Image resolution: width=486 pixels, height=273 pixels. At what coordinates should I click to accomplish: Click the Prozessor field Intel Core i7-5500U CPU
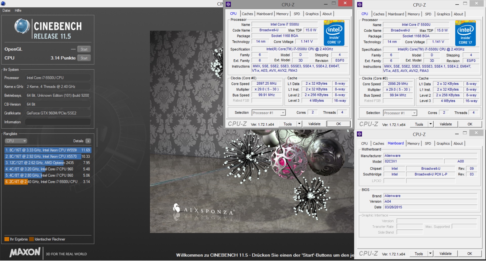pyautogui.click(x=58, y=78)
